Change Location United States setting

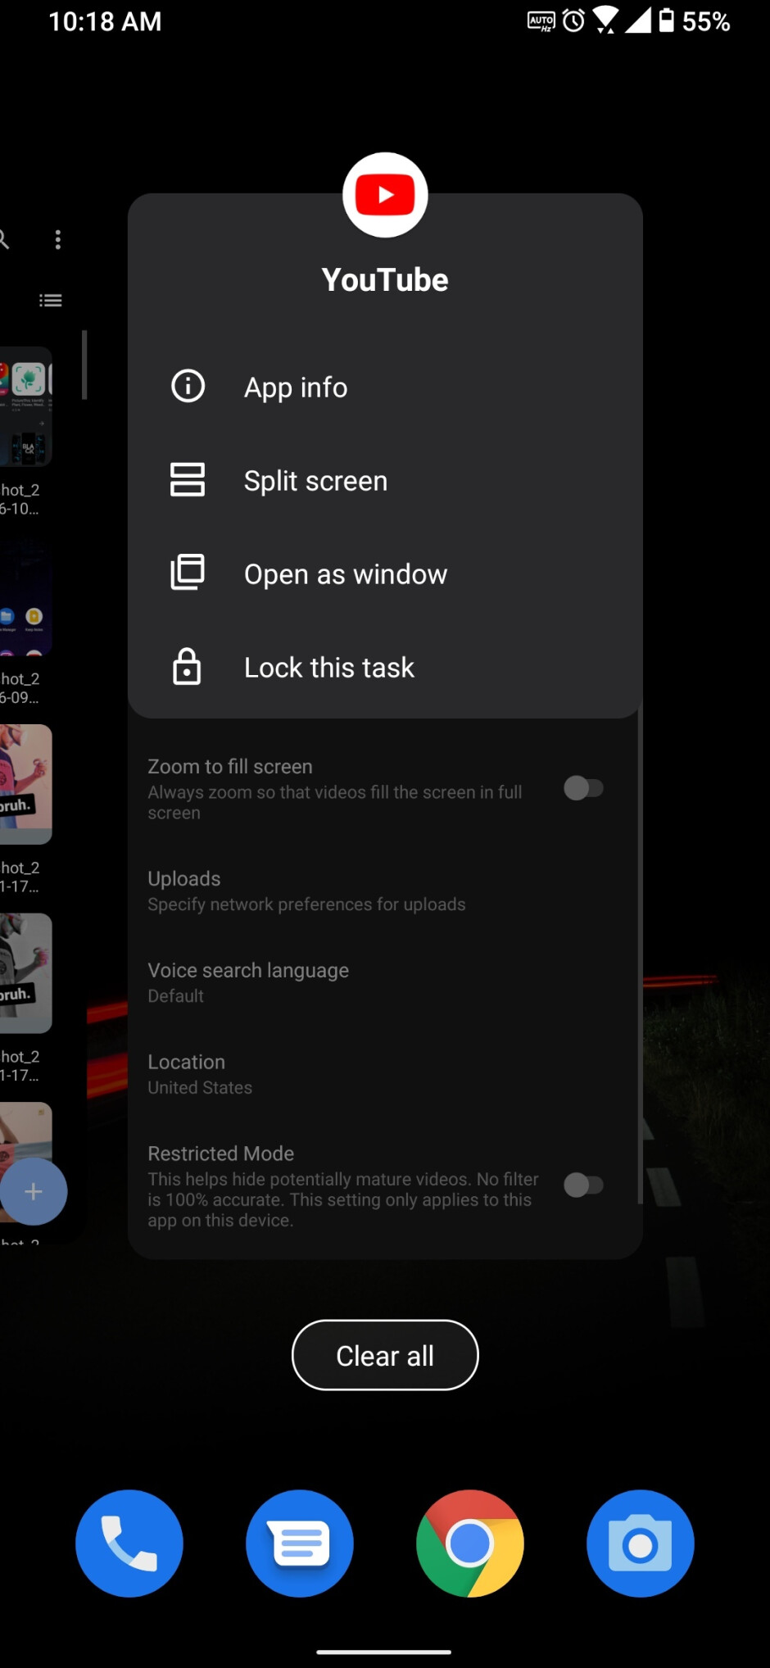[200, 1073]
